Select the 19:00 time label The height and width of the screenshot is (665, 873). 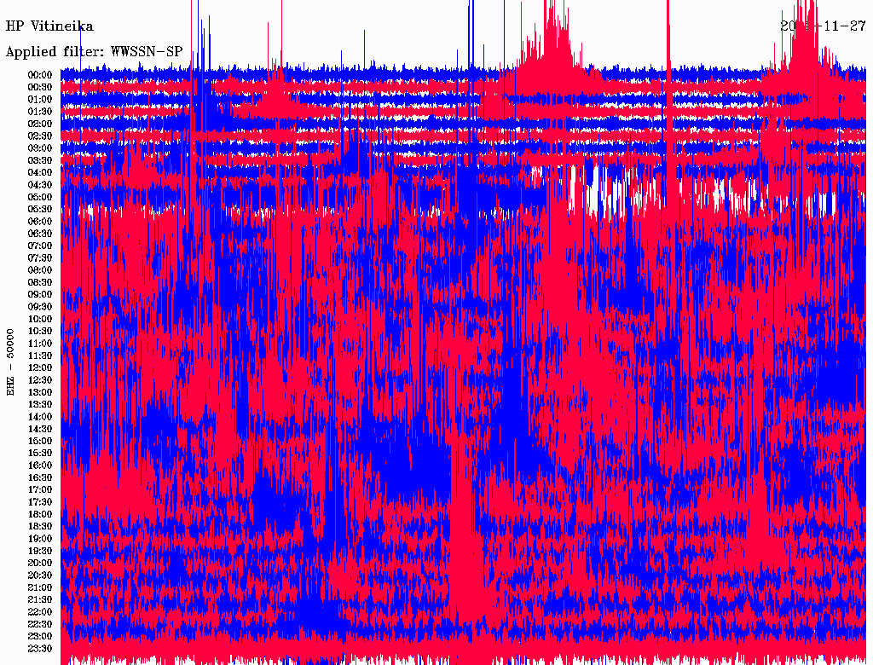click(40, 539)
